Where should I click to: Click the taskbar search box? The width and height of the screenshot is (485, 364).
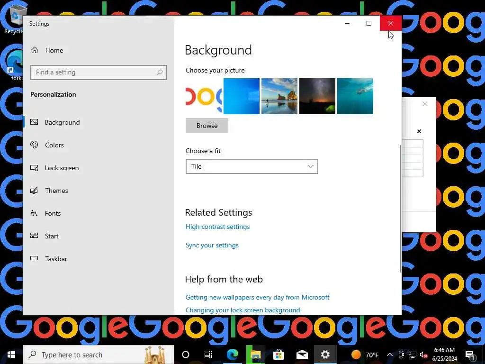(99, 355)
